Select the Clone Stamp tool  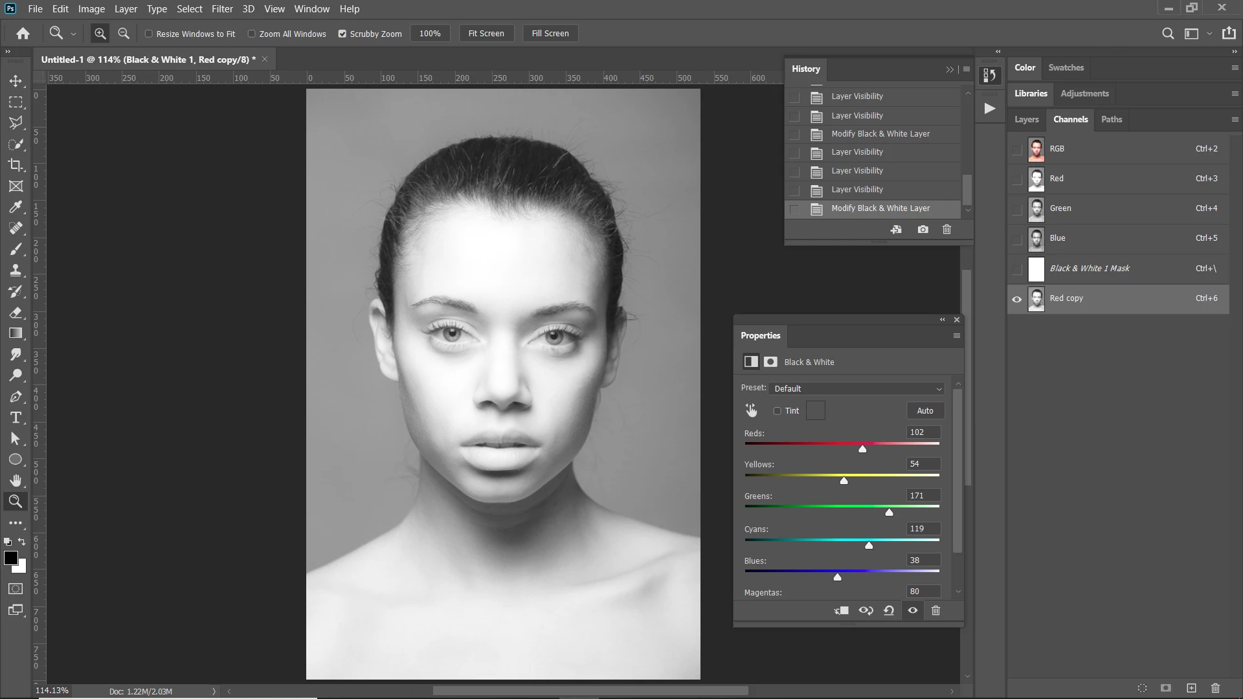pos(16,270)
